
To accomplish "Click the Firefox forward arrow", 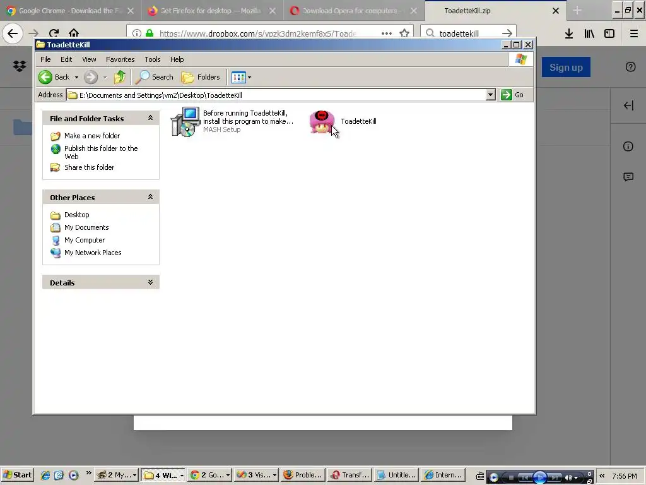I will 34,33.
